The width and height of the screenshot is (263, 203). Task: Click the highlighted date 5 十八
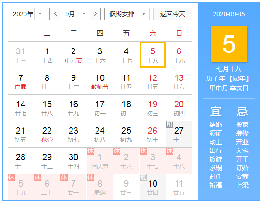coord(153,55)
